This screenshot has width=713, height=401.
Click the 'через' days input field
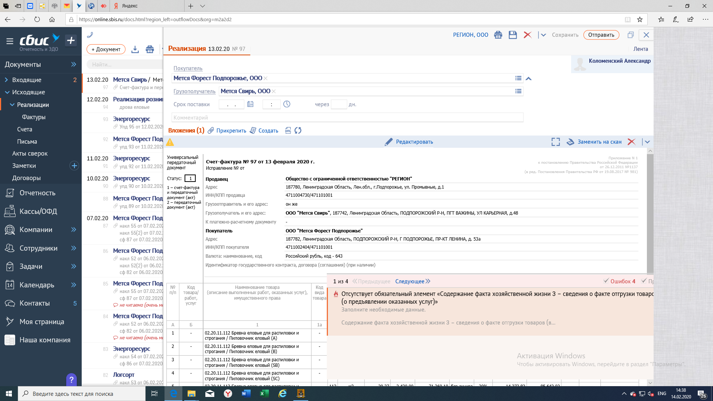339,104
